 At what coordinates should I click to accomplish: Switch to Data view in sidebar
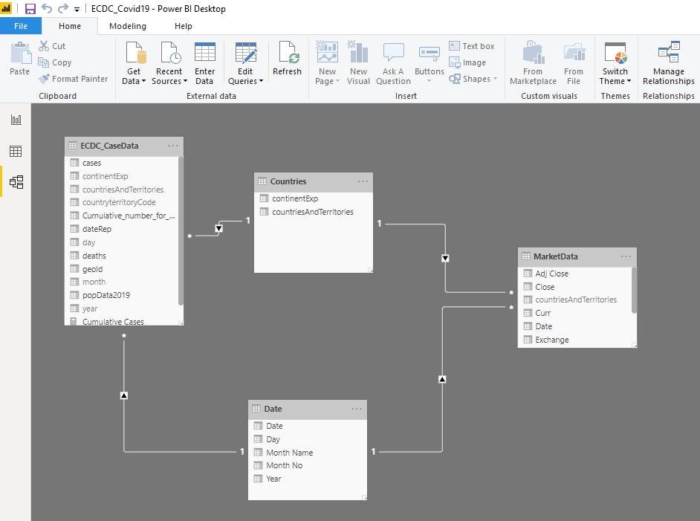pyautogui.click(x=16, y=151)
